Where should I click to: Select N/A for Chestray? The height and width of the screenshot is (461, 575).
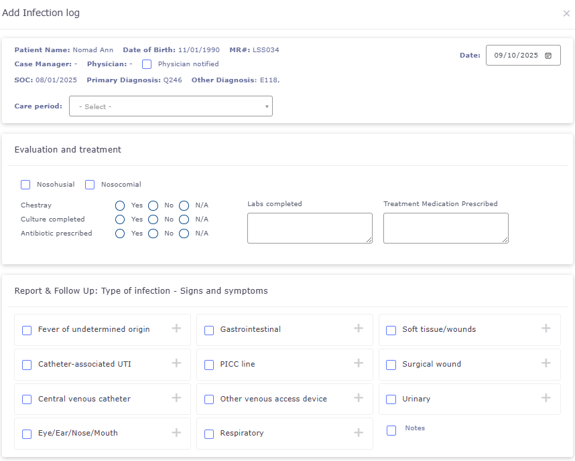(x=184, y=205)
